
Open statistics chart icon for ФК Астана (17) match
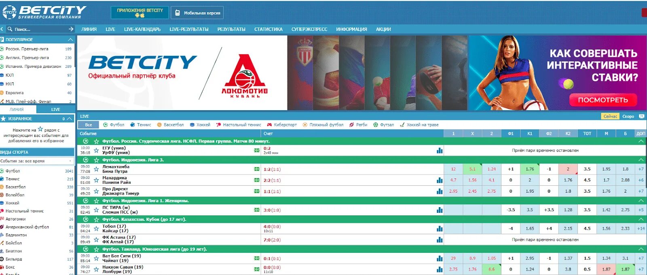click(x=440, y=240)
